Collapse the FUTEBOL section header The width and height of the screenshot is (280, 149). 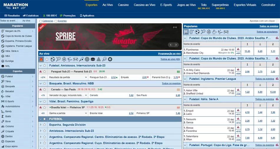[41, 119]
